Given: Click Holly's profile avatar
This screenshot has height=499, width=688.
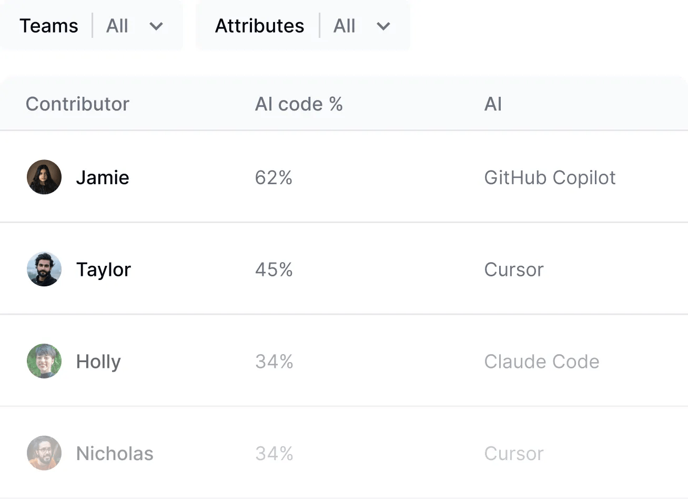Looking at the screenshot, I should pyautogui.click(x=44, y=362).
